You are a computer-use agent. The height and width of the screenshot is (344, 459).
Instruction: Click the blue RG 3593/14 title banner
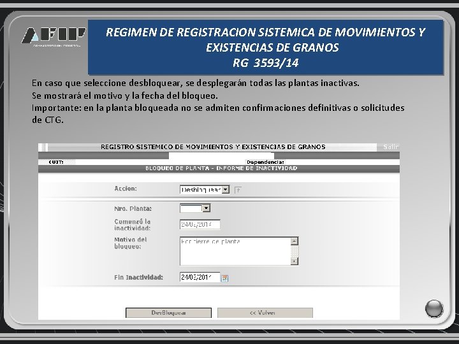click(266, 47)
